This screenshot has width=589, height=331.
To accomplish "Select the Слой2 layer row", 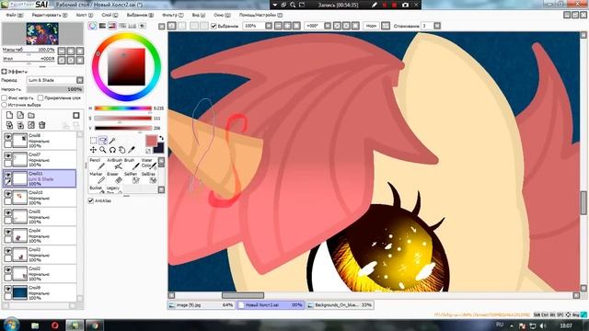I will pyautogui.click(x=39, y=274).
